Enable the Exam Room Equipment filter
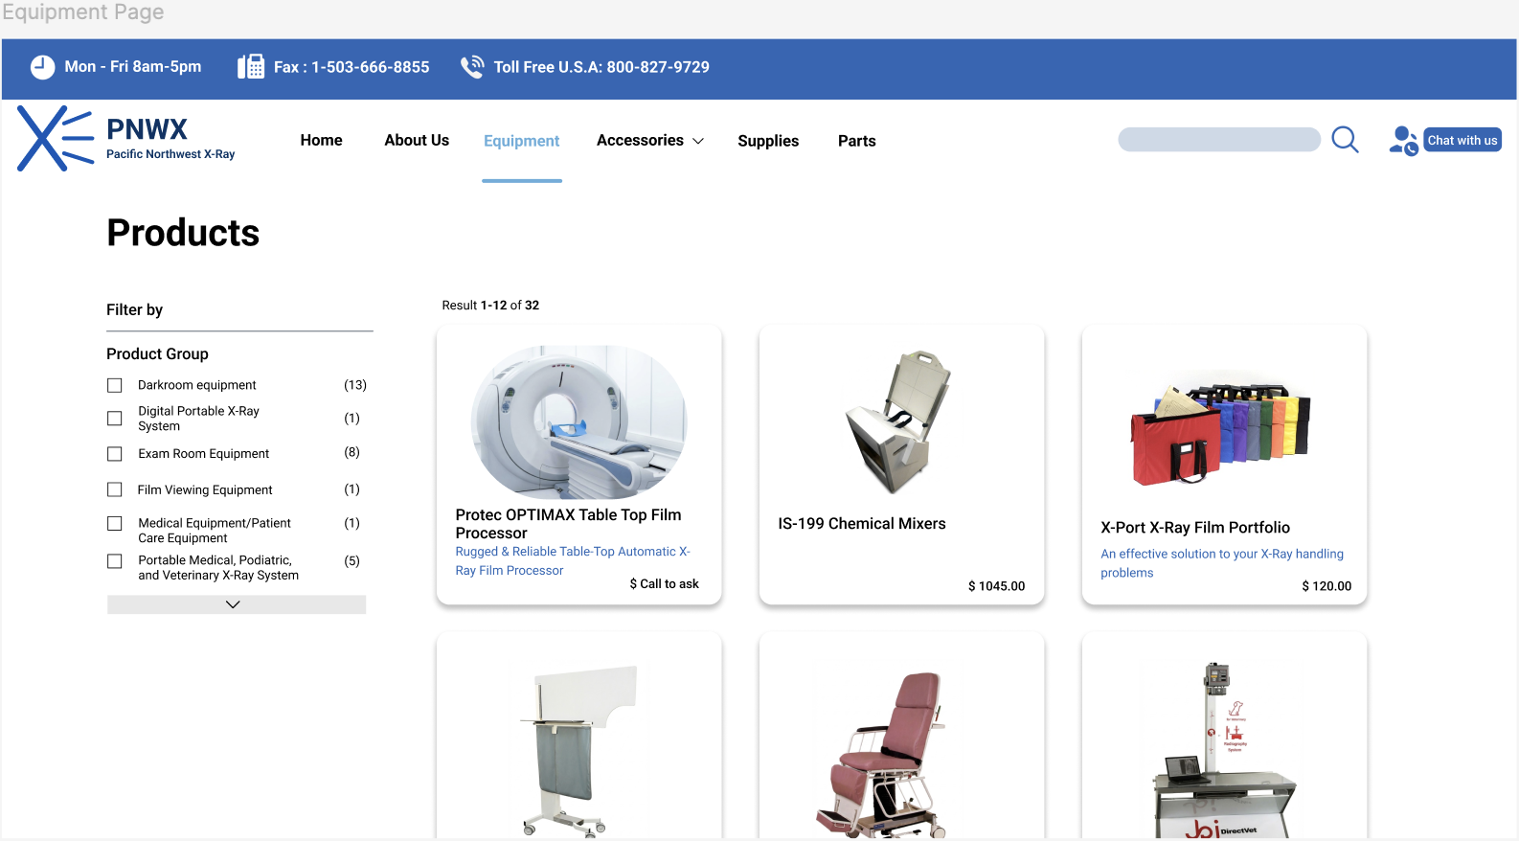The image size is (1519, 841). [x=115, y=454]
